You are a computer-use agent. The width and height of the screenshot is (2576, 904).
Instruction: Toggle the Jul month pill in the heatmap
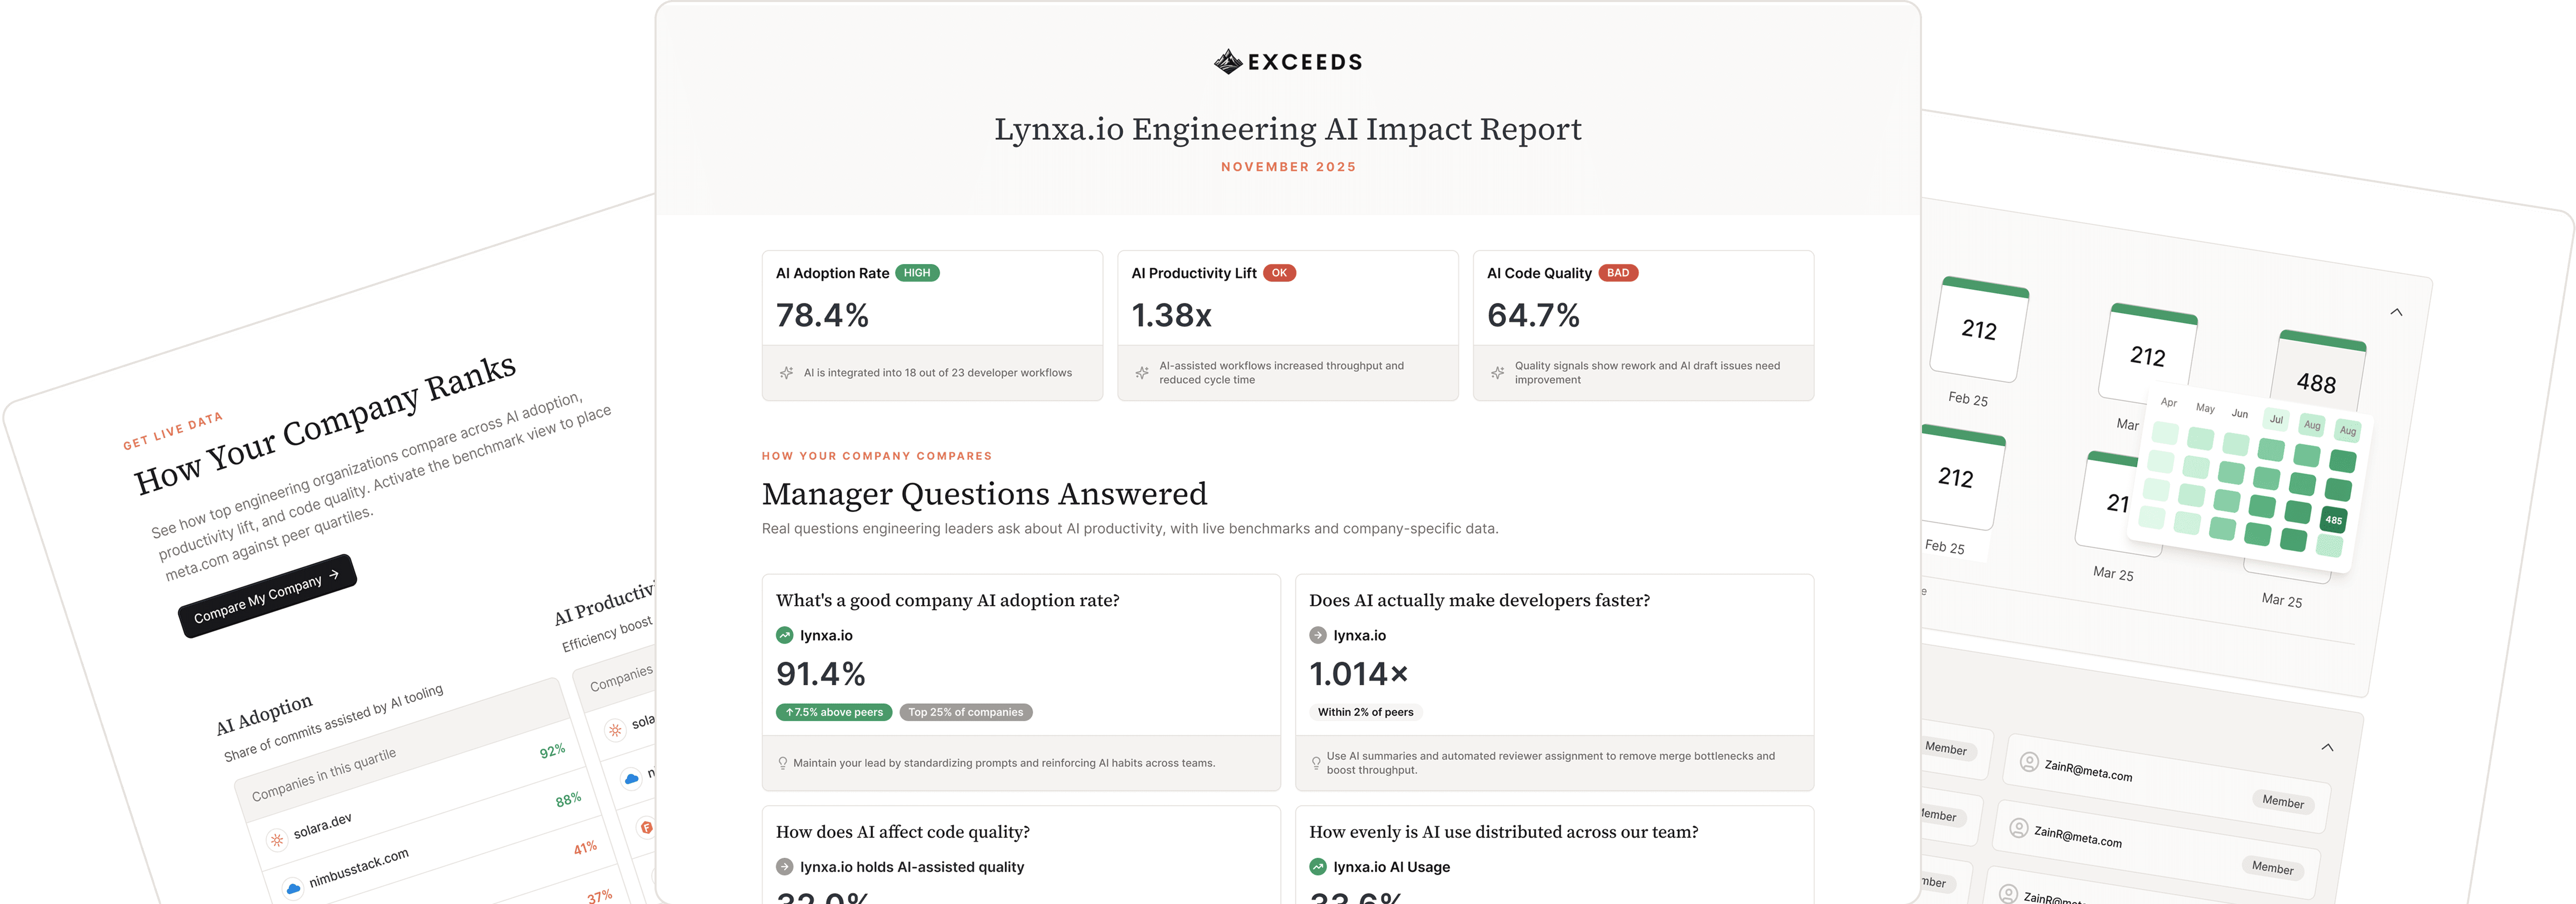tap(2277, 419)
